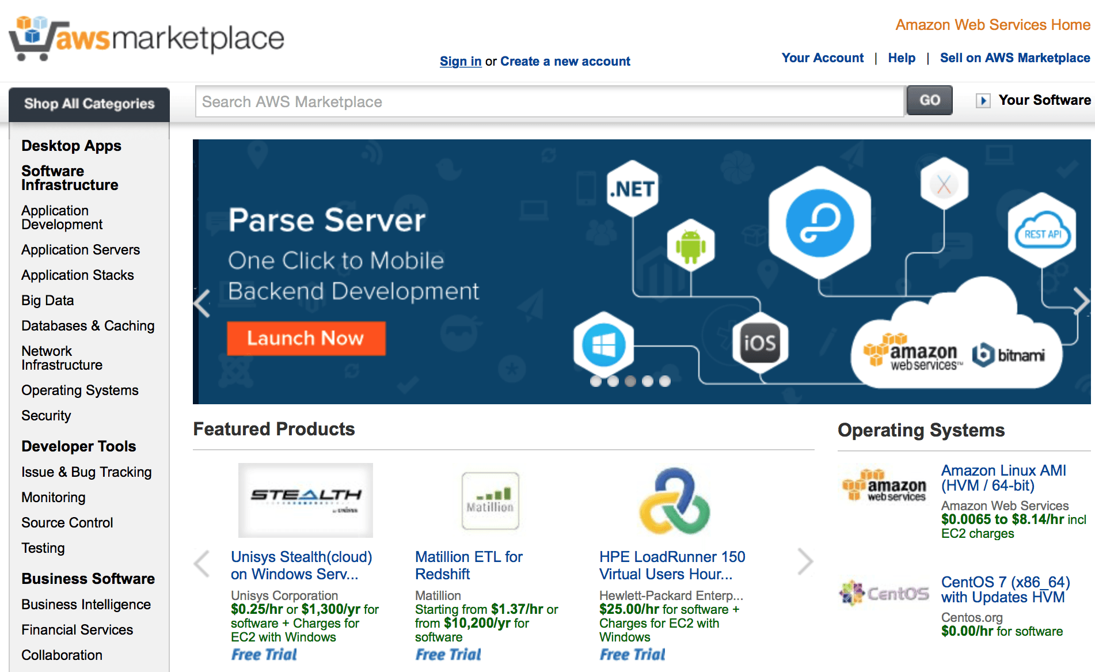The width and height of the screenshot is (1095, 672).
Task: Click the blue Parse Server logo hexagon
Action: tap(820, 223)
